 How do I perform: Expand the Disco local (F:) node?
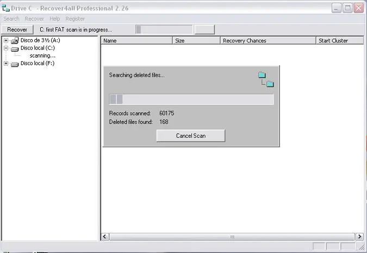tap(6, 64)
